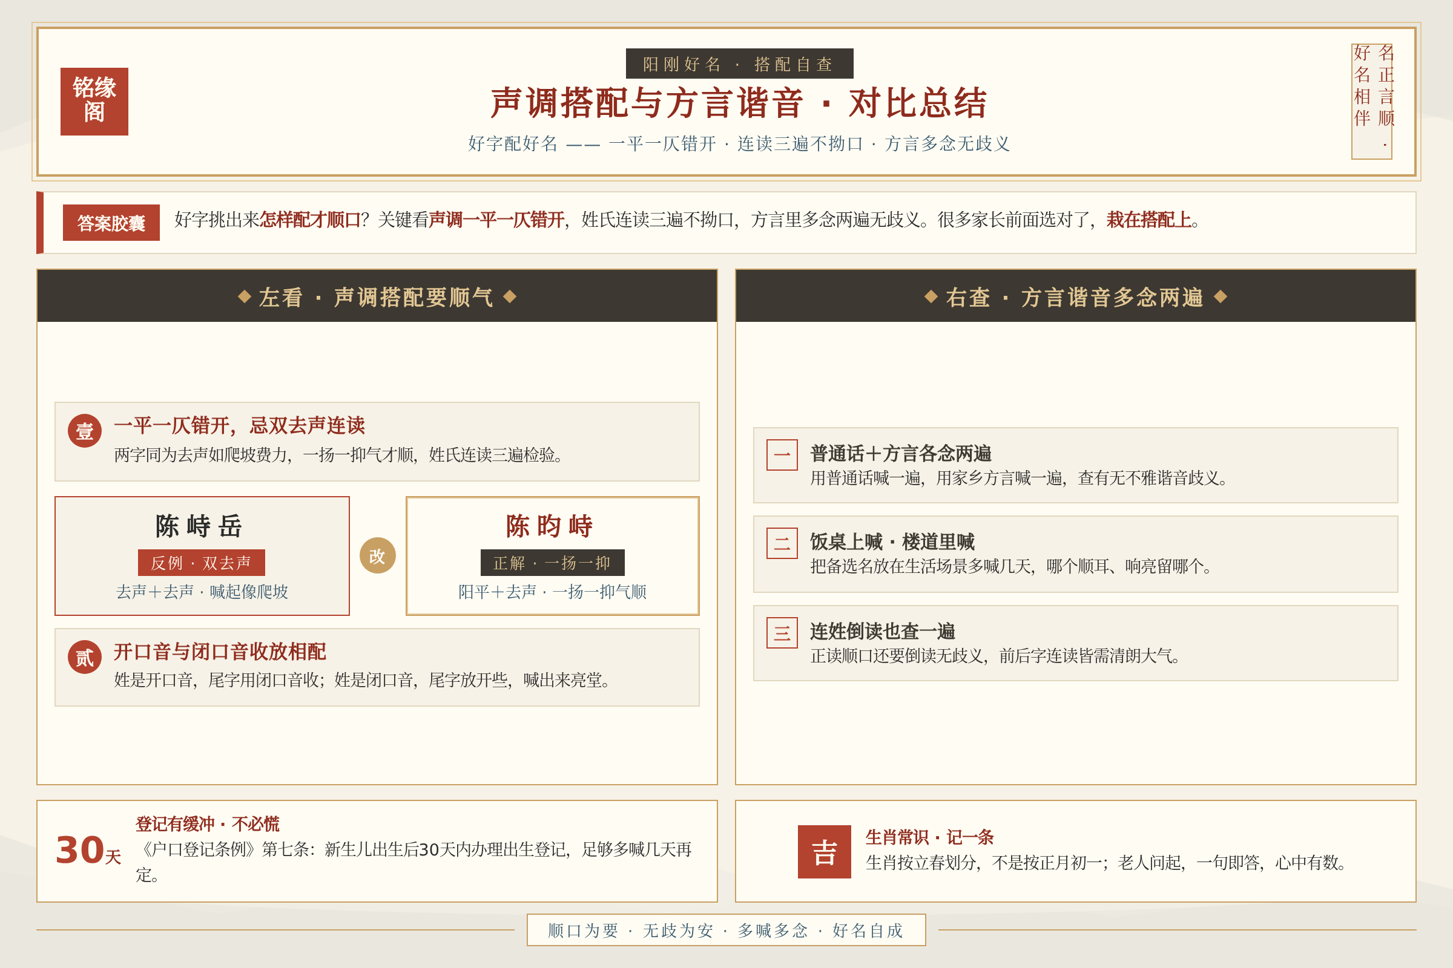Screen dimensions: 1453x968
Task: Click the heading 饭桌上喊 · 楼道里喊
Action: pyautogui.click(x=892, y=541)
